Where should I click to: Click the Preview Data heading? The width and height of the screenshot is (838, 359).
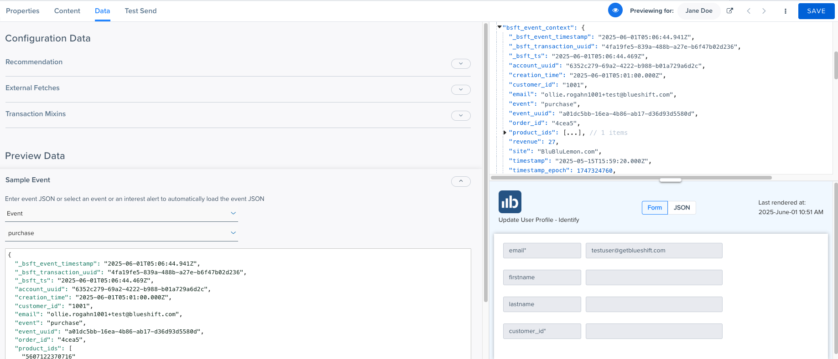click(x=35, y=156)
